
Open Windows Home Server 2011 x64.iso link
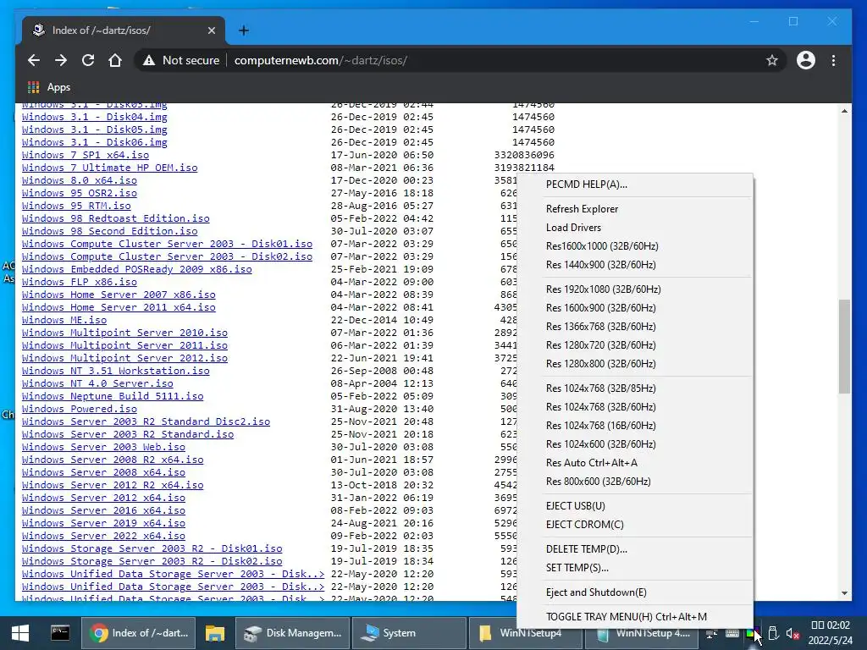pos(119,308)
